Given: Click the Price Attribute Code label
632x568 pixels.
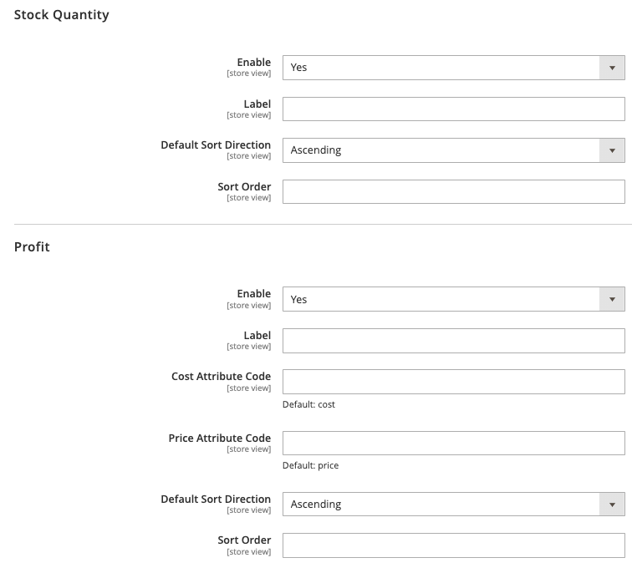Looking at the screenshot, I should [220, 438].
